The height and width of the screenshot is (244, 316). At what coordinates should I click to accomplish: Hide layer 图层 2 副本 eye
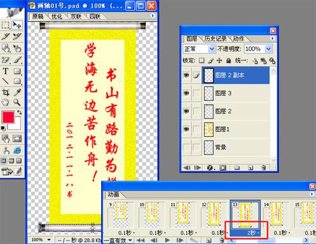[x=186, y=75]
